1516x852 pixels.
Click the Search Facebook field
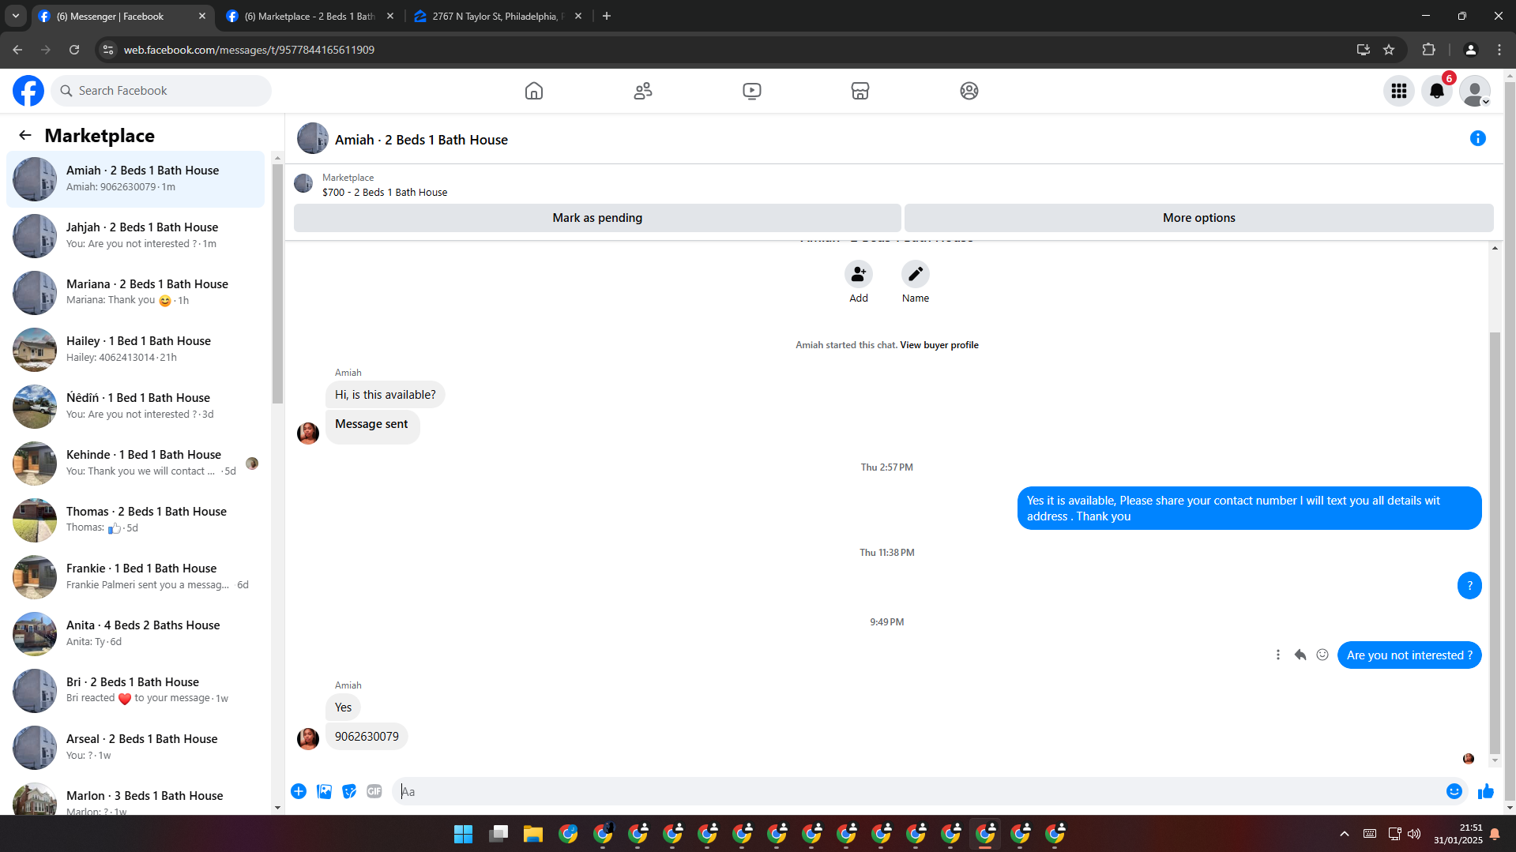[161, 91]
